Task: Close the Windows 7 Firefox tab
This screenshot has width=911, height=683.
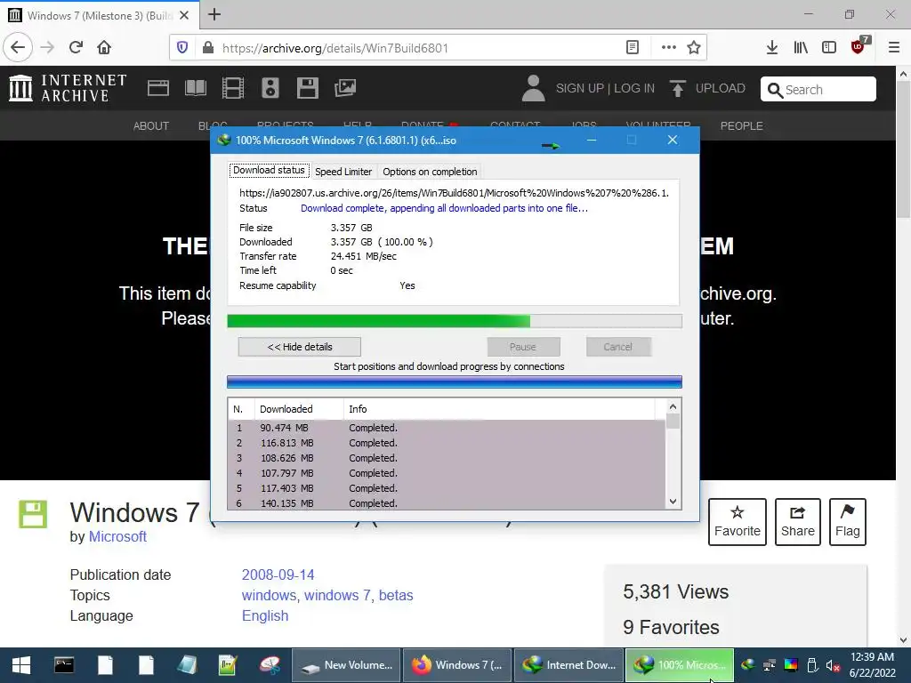Action: click(x=184, y=15)
